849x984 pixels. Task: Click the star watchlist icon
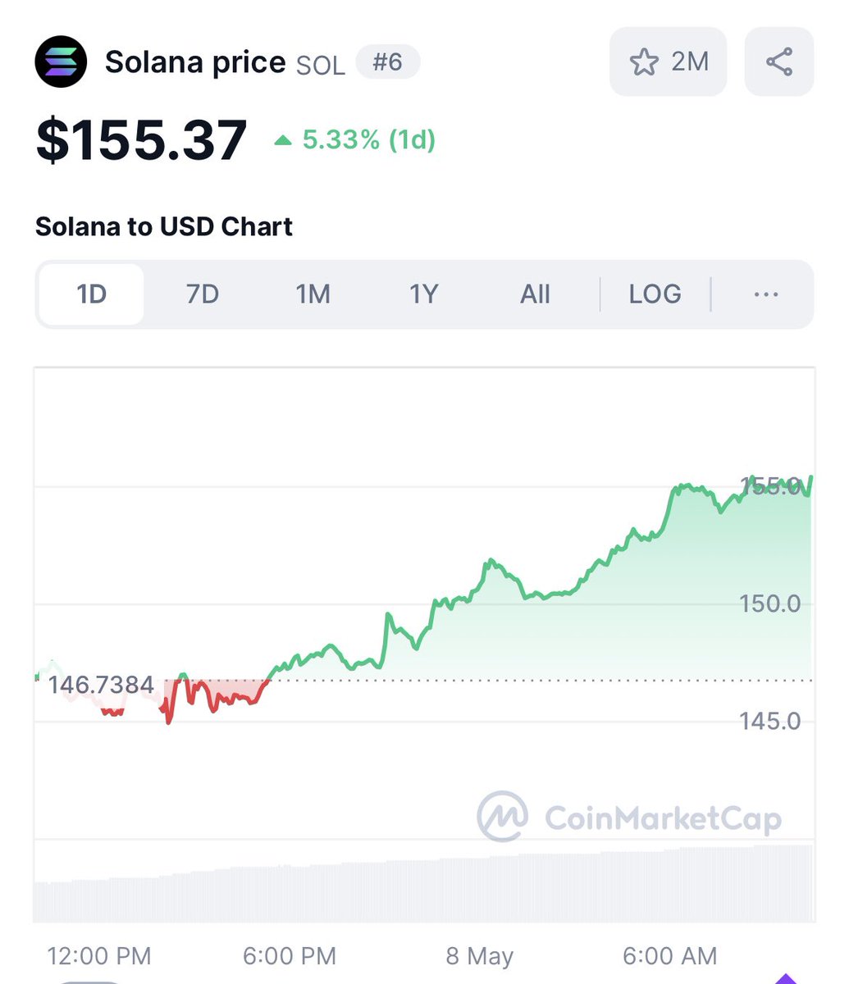644,62
